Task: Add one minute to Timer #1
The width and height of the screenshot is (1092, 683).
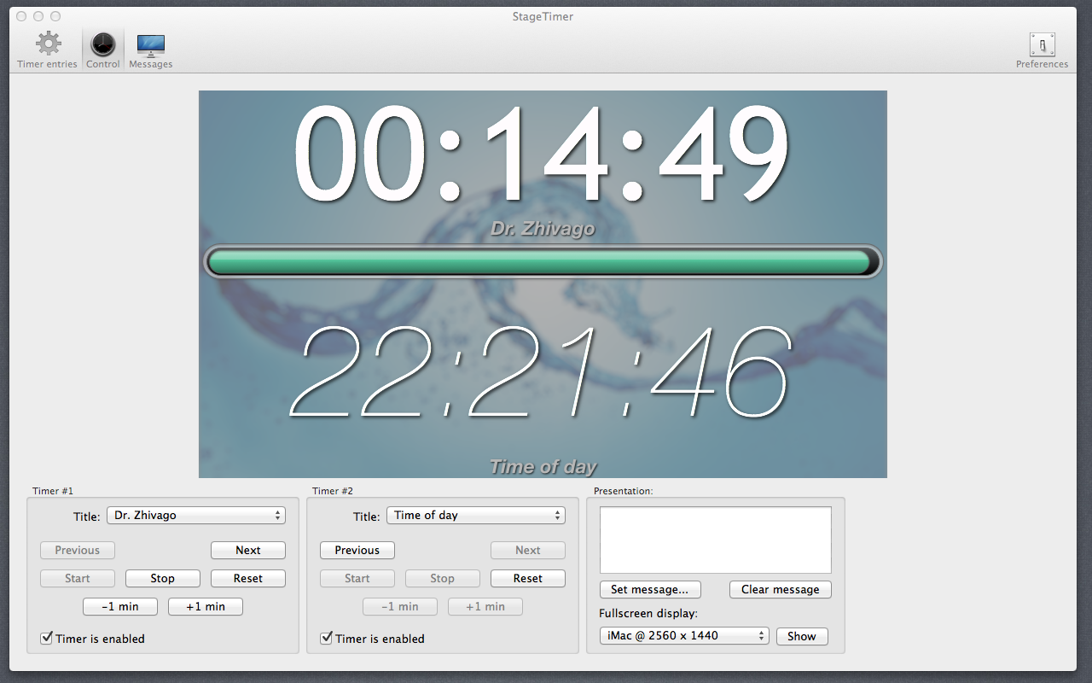Action: tap(206, 607)
